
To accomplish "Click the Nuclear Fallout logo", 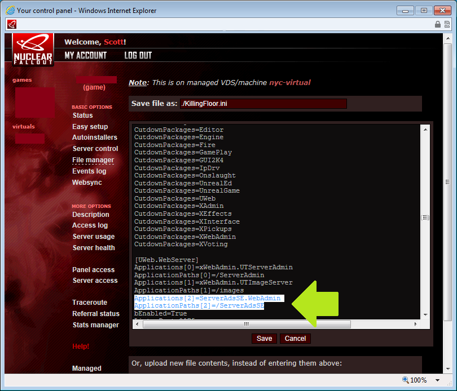I will point(33,49).
